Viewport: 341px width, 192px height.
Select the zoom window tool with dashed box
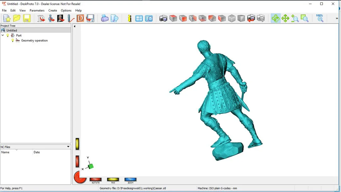pos(305,18)
